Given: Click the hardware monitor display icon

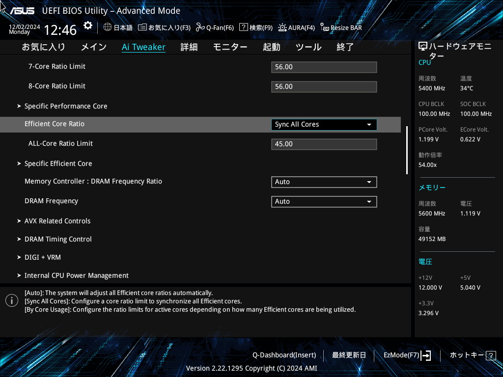Looking at the screenshot, I should coord(423,47).
